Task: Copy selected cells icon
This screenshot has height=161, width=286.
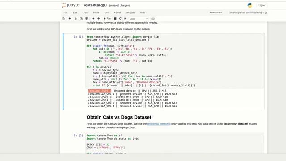Action: point(81,19)
